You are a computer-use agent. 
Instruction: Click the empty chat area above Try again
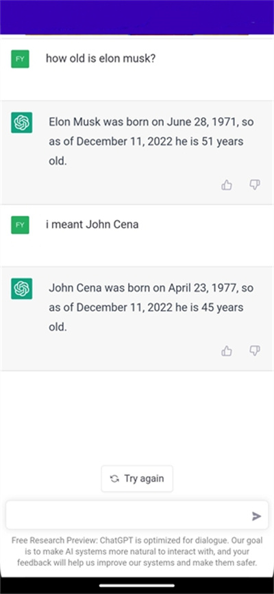tap(137, 417)
